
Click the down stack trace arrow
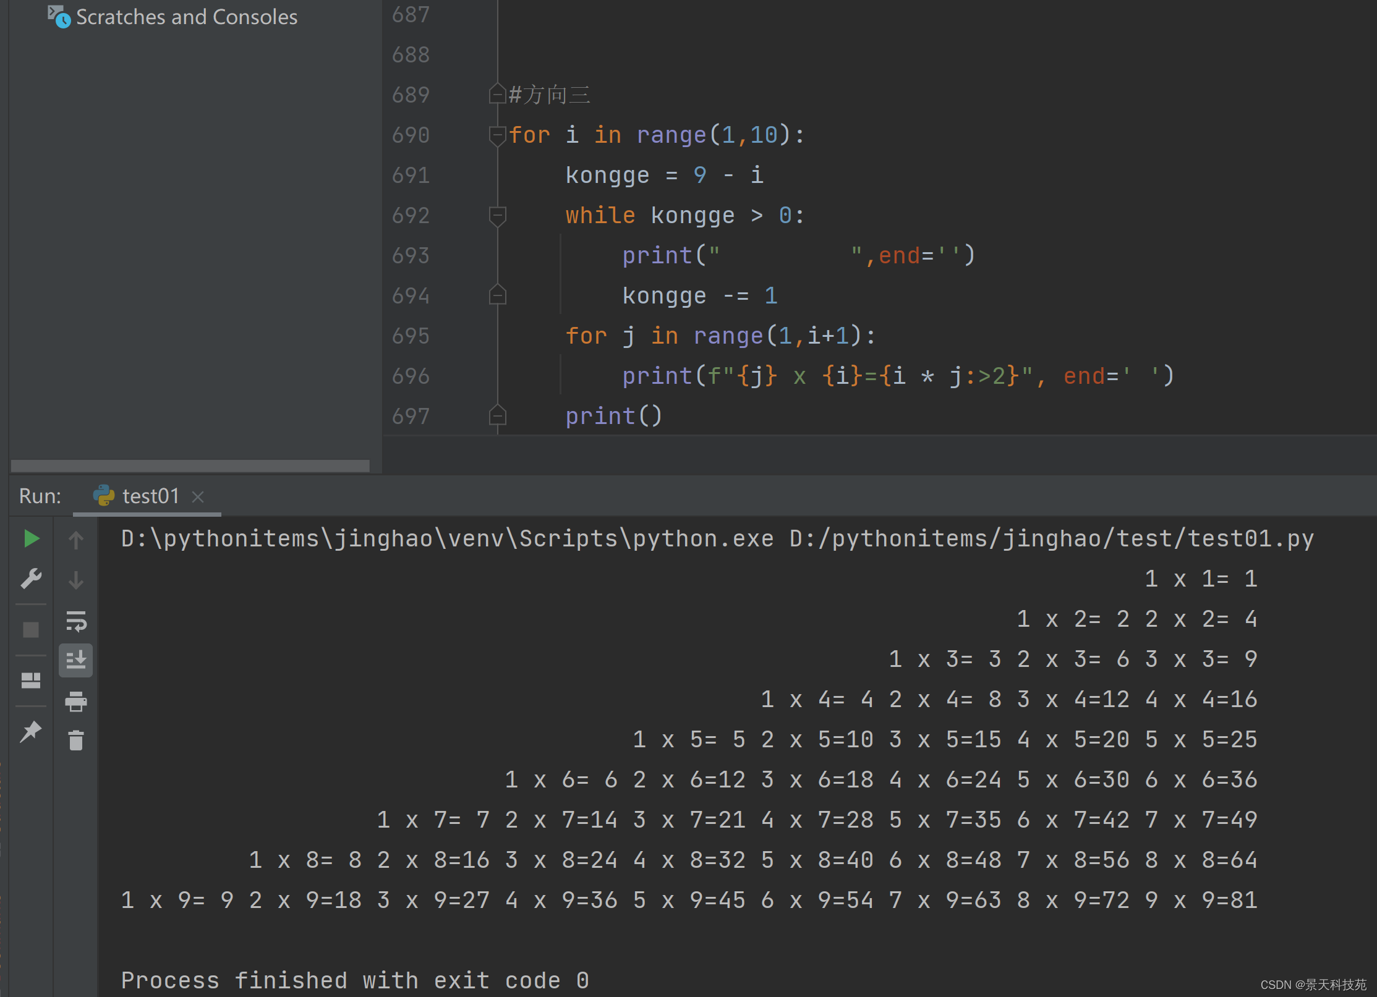click(76, 580)
